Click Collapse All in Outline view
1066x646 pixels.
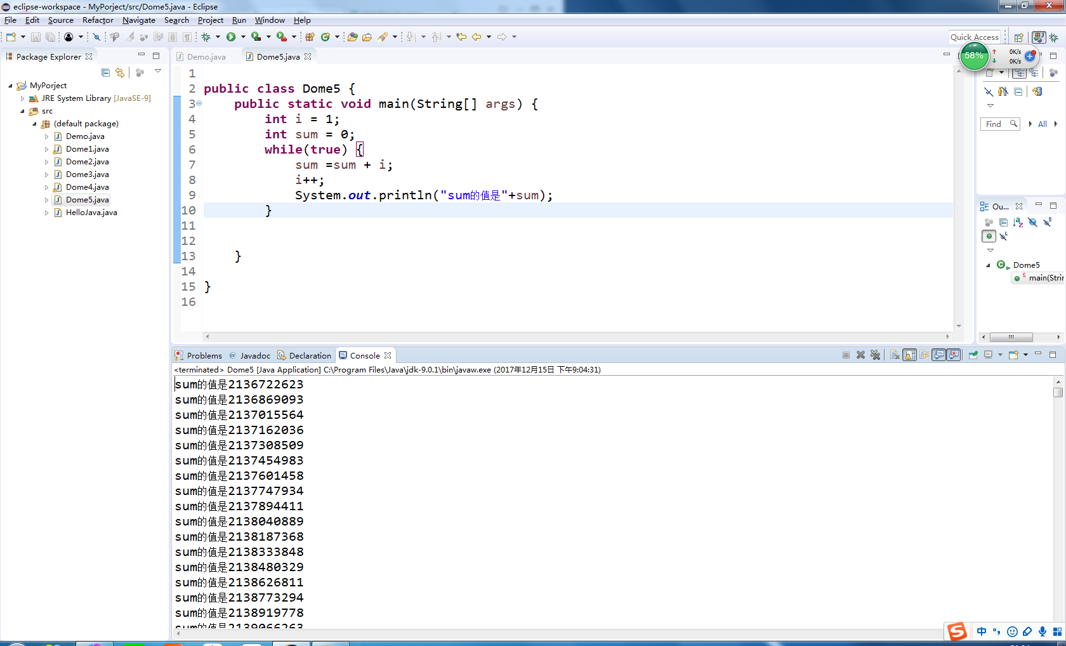point(1003,222)
